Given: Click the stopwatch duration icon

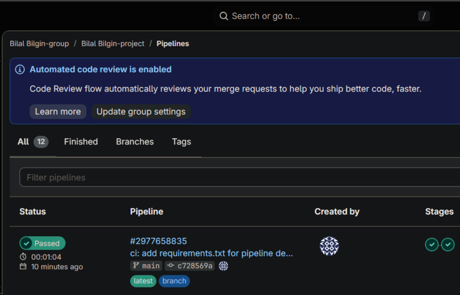Looking at the screenshot, I should pyautogui.click(x=23, y=257).
